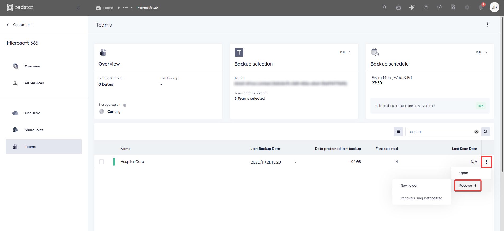504x231 pixels.
Task: Click the Home icon in breadcrumb
Action: pos(98,8)
